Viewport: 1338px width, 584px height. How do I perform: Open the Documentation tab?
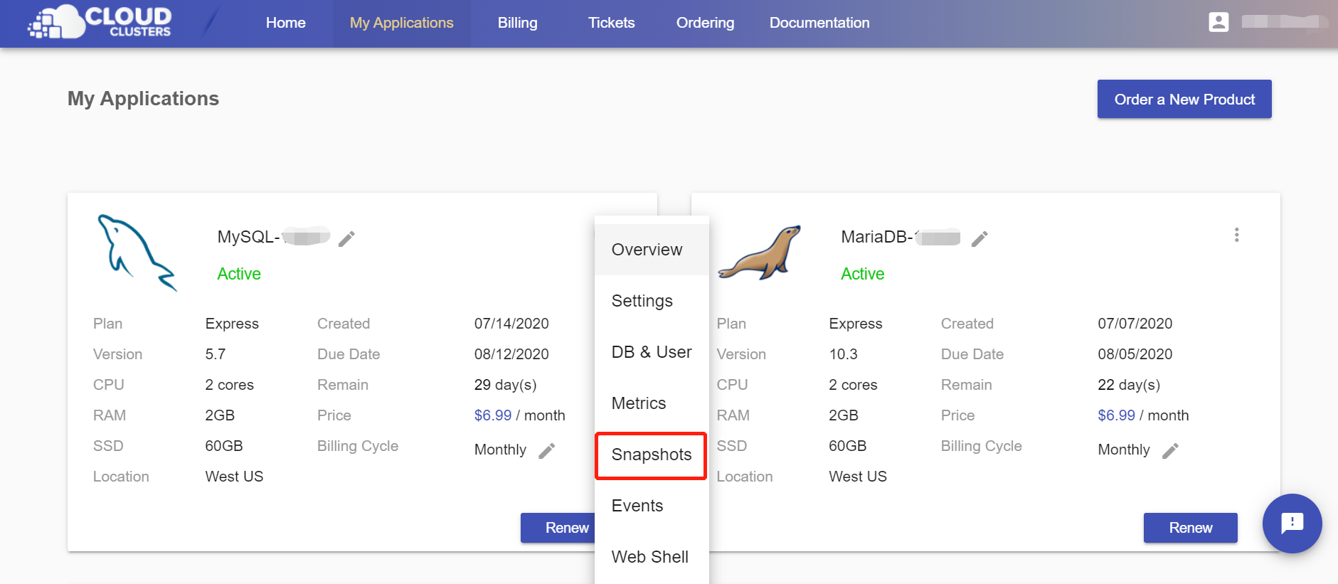[x=819, y=23]
